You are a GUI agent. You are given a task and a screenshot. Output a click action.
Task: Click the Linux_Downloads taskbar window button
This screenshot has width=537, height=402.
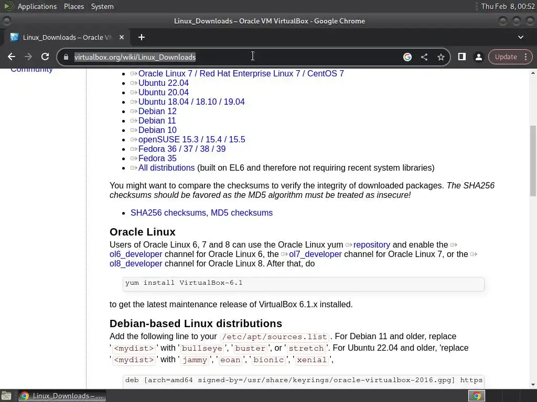tap(62, 396)
